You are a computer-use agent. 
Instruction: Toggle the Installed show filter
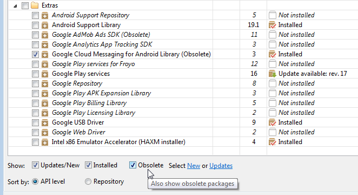[88, 165]
